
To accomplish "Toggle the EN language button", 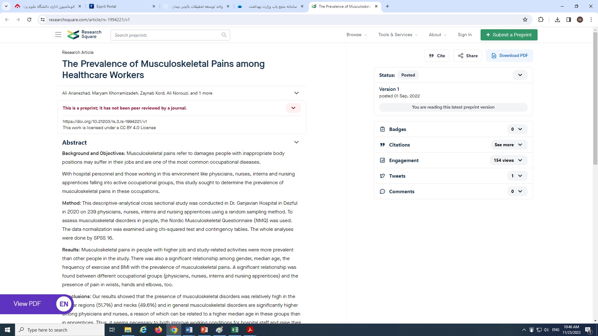I will [x=64, y=304].
